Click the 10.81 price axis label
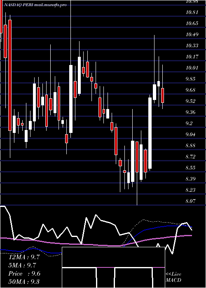The image size is (206, 288). [x=192, y=12]
